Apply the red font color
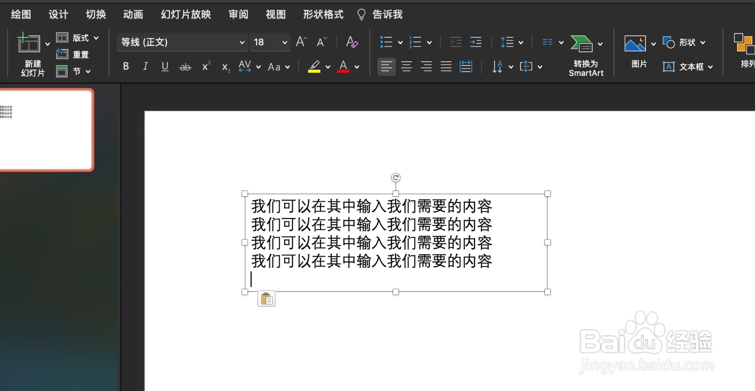 tap(344, 67)
